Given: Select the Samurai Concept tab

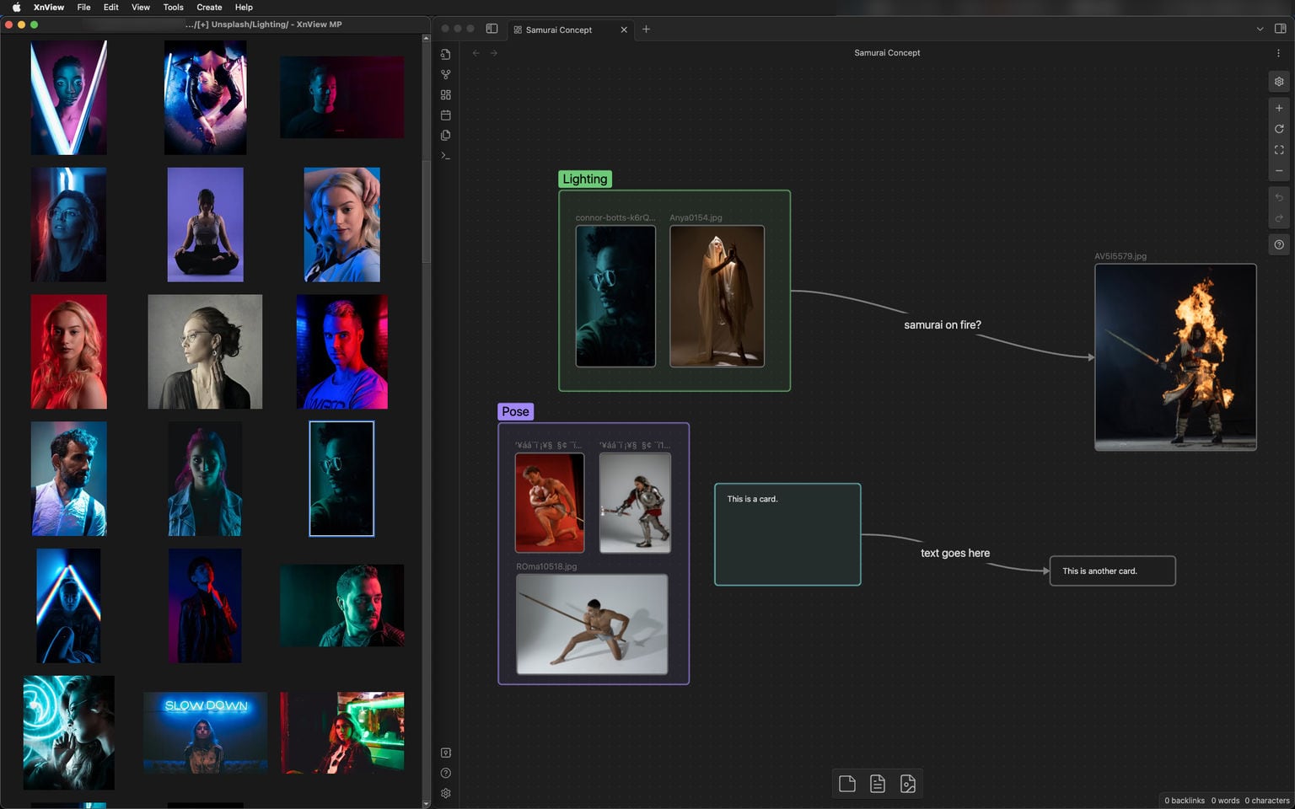Looking at the screenshot, I should point(558,29).
